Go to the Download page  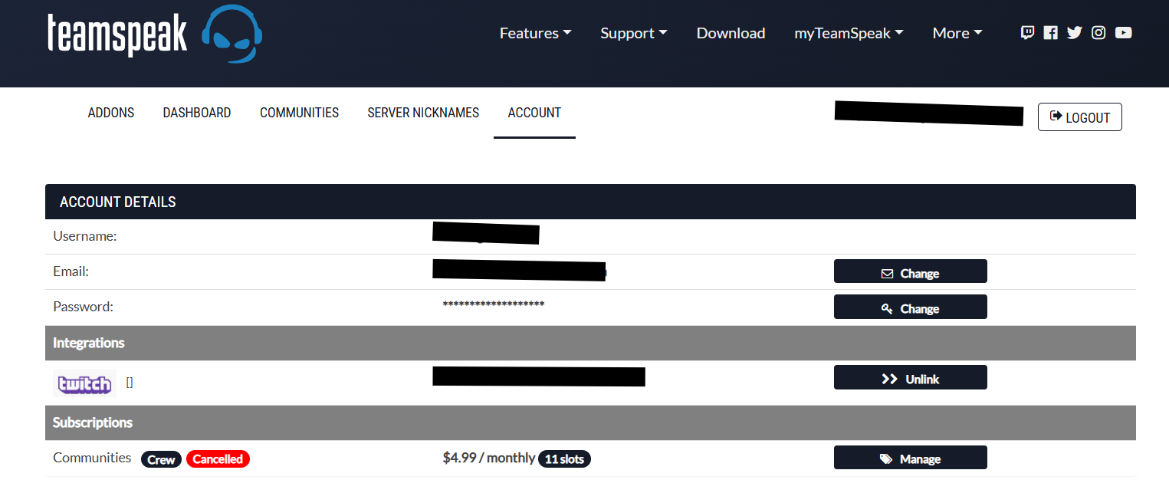pos(731,33)
